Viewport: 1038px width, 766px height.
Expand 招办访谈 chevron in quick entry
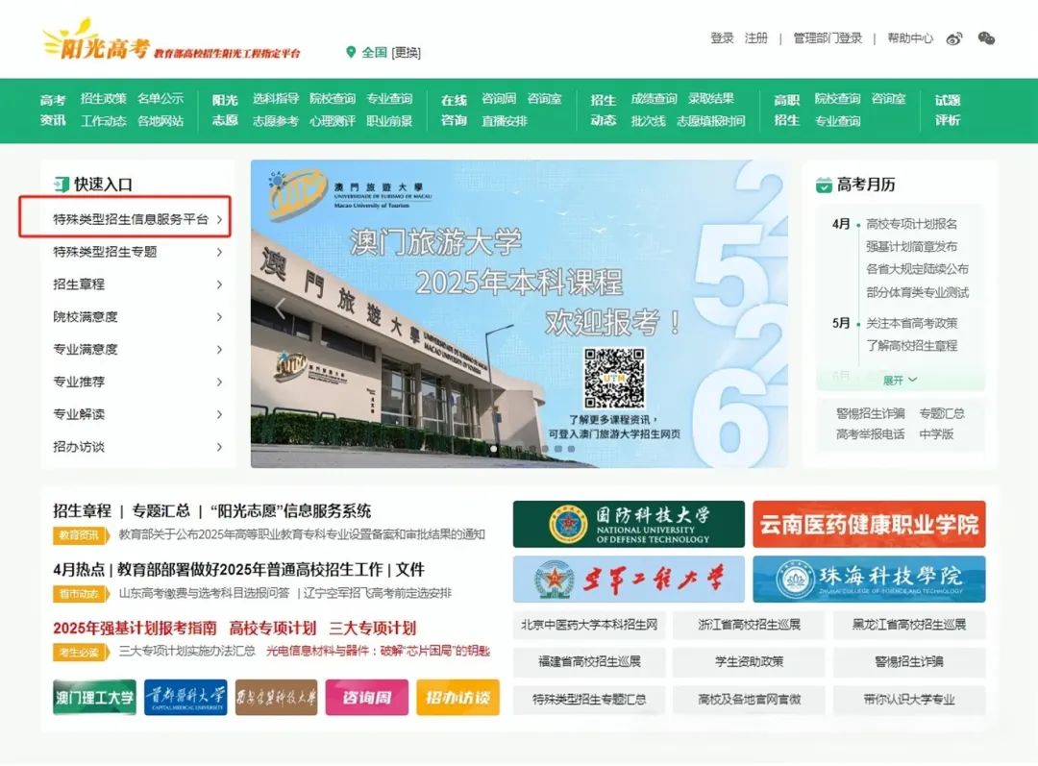click(x=219, y=446)
